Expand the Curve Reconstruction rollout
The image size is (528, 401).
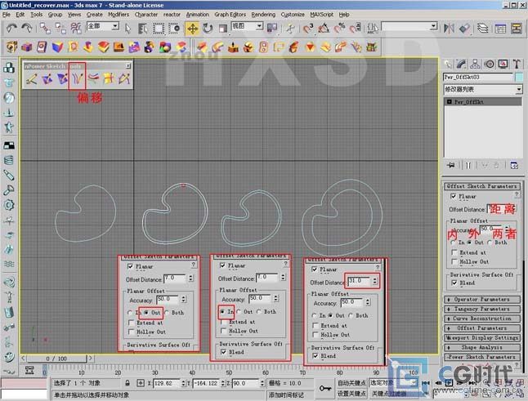[x=482, y=319]
